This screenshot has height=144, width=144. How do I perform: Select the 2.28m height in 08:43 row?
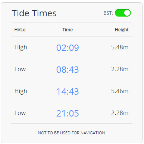click(x=120, y=69)
